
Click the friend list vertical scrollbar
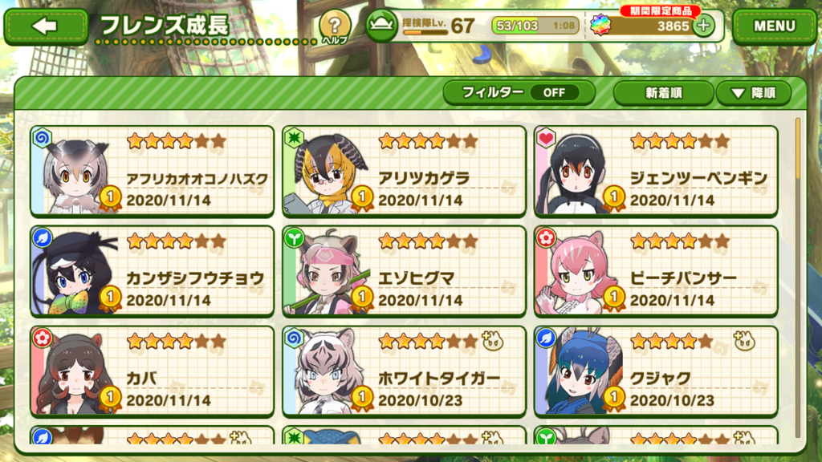tap(798, 278)
